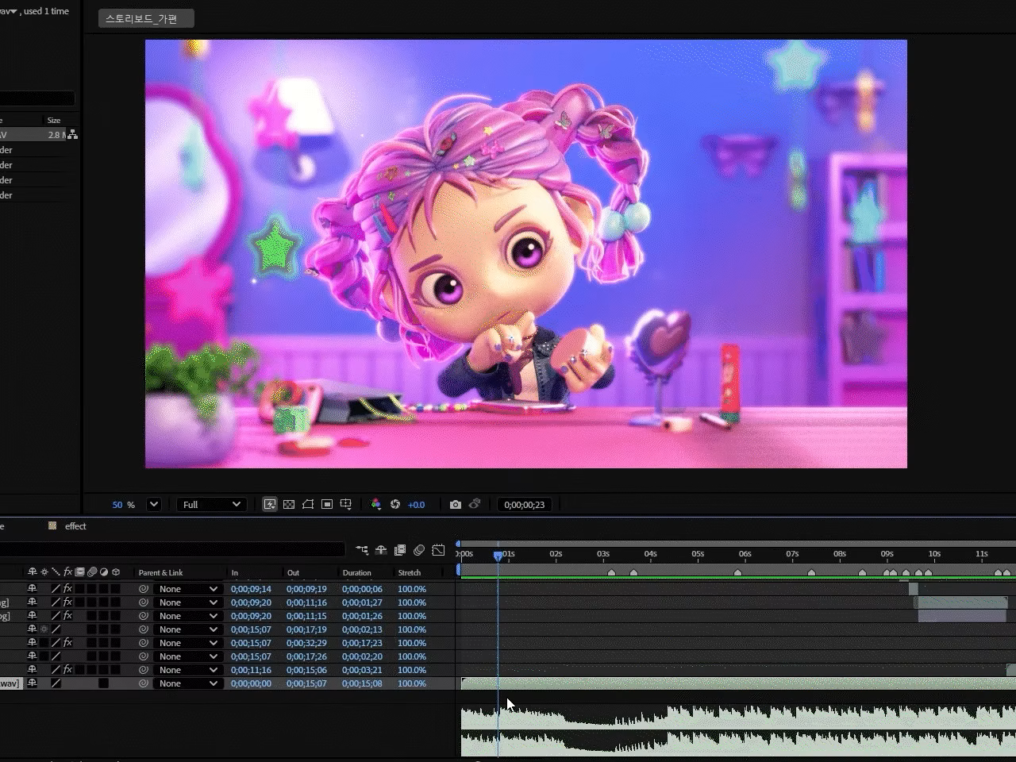Viewport: 1016px width, 762px height.
Task: Toggle fx switch for layer starting 0;00;09;14
Action: [67, 589]
